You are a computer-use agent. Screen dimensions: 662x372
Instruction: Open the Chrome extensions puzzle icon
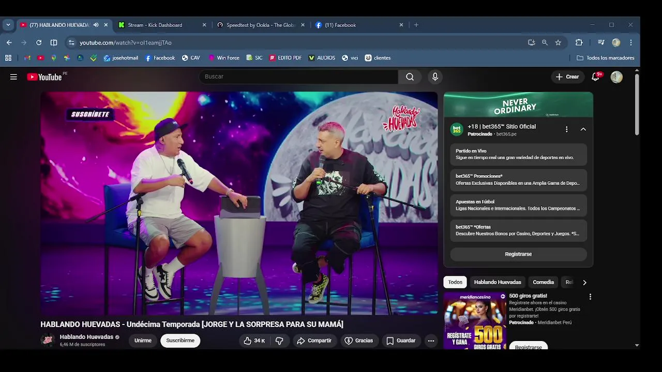(x=579, y=42)
